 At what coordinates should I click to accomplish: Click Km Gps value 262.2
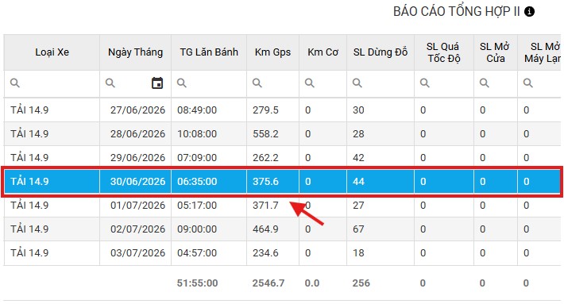265,157
